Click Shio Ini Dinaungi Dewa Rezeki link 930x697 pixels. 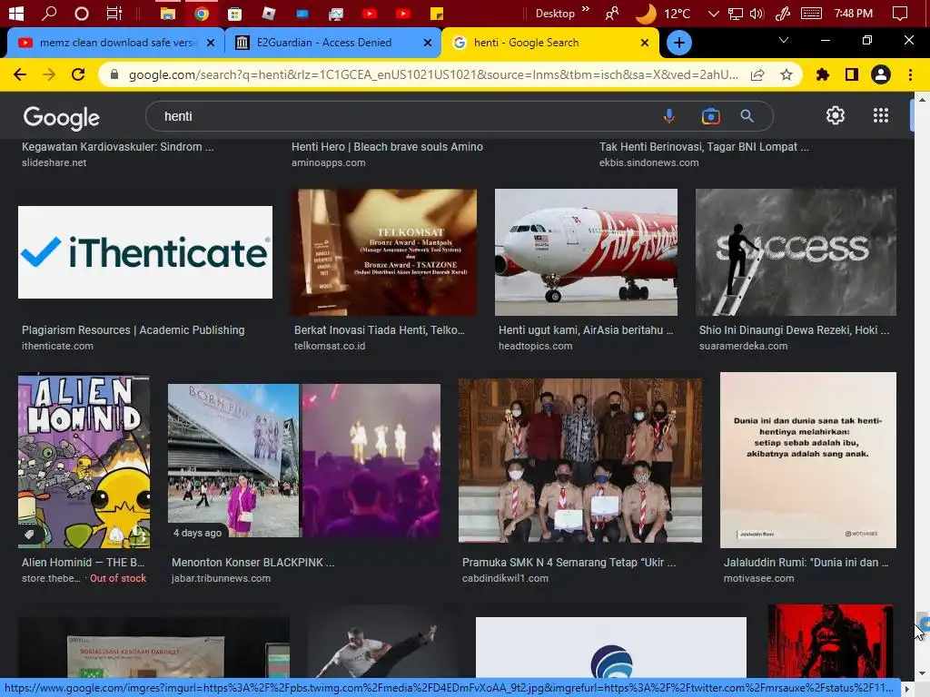794,330
